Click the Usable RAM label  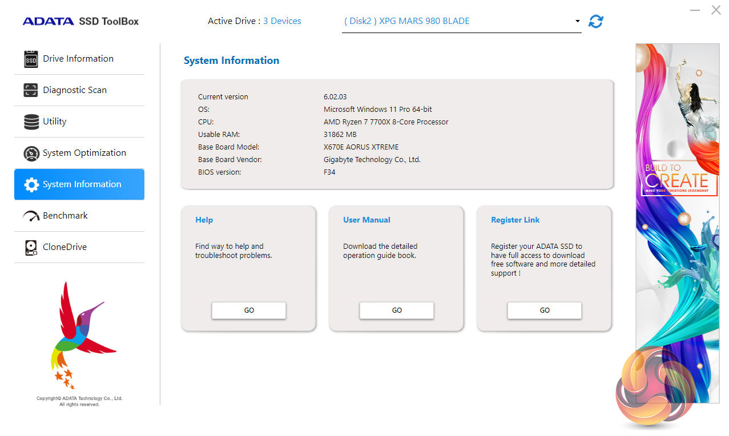click(x=219, y=135)
